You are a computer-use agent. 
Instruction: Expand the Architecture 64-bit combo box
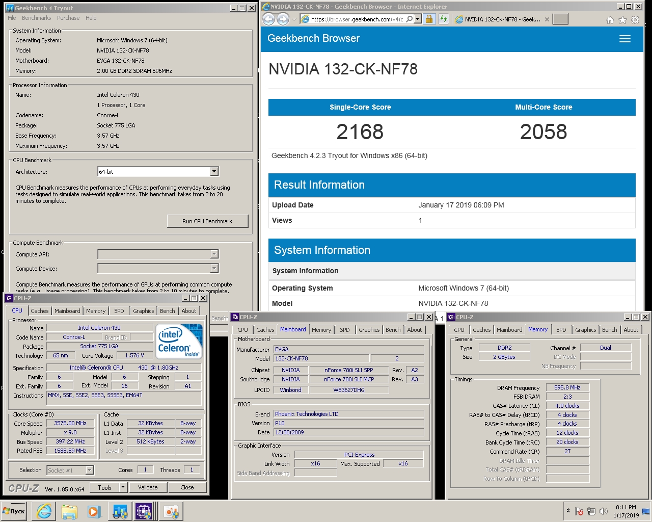point(214,172)
